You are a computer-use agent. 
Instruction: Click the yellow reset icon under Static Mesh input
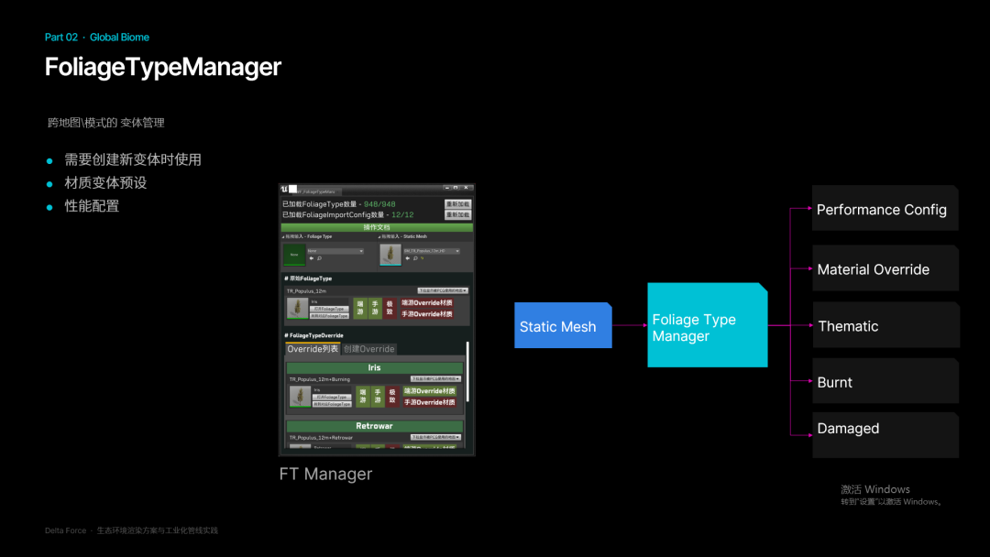pos(422,258)
